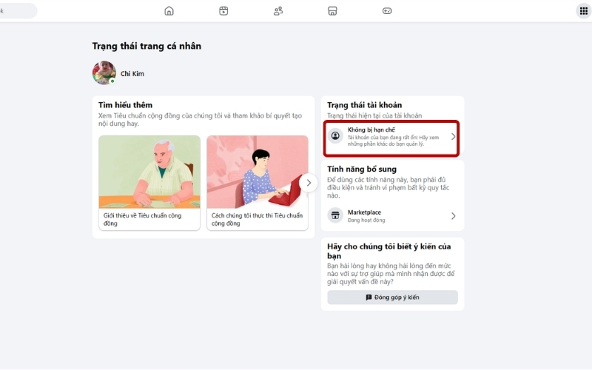Expand chevron beside Marketplace 'Đang hoạt động'
The height and width of the screenshot is (370, 592).
pos(453,216)
